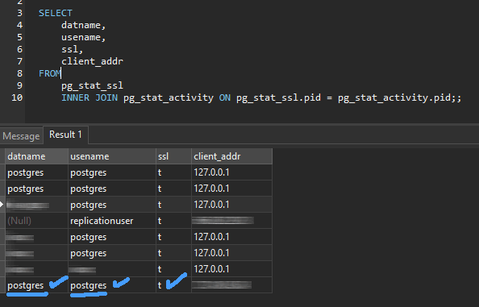Click ssl on line 6
The width and height of the screenshot is (479, 307).
69,49
